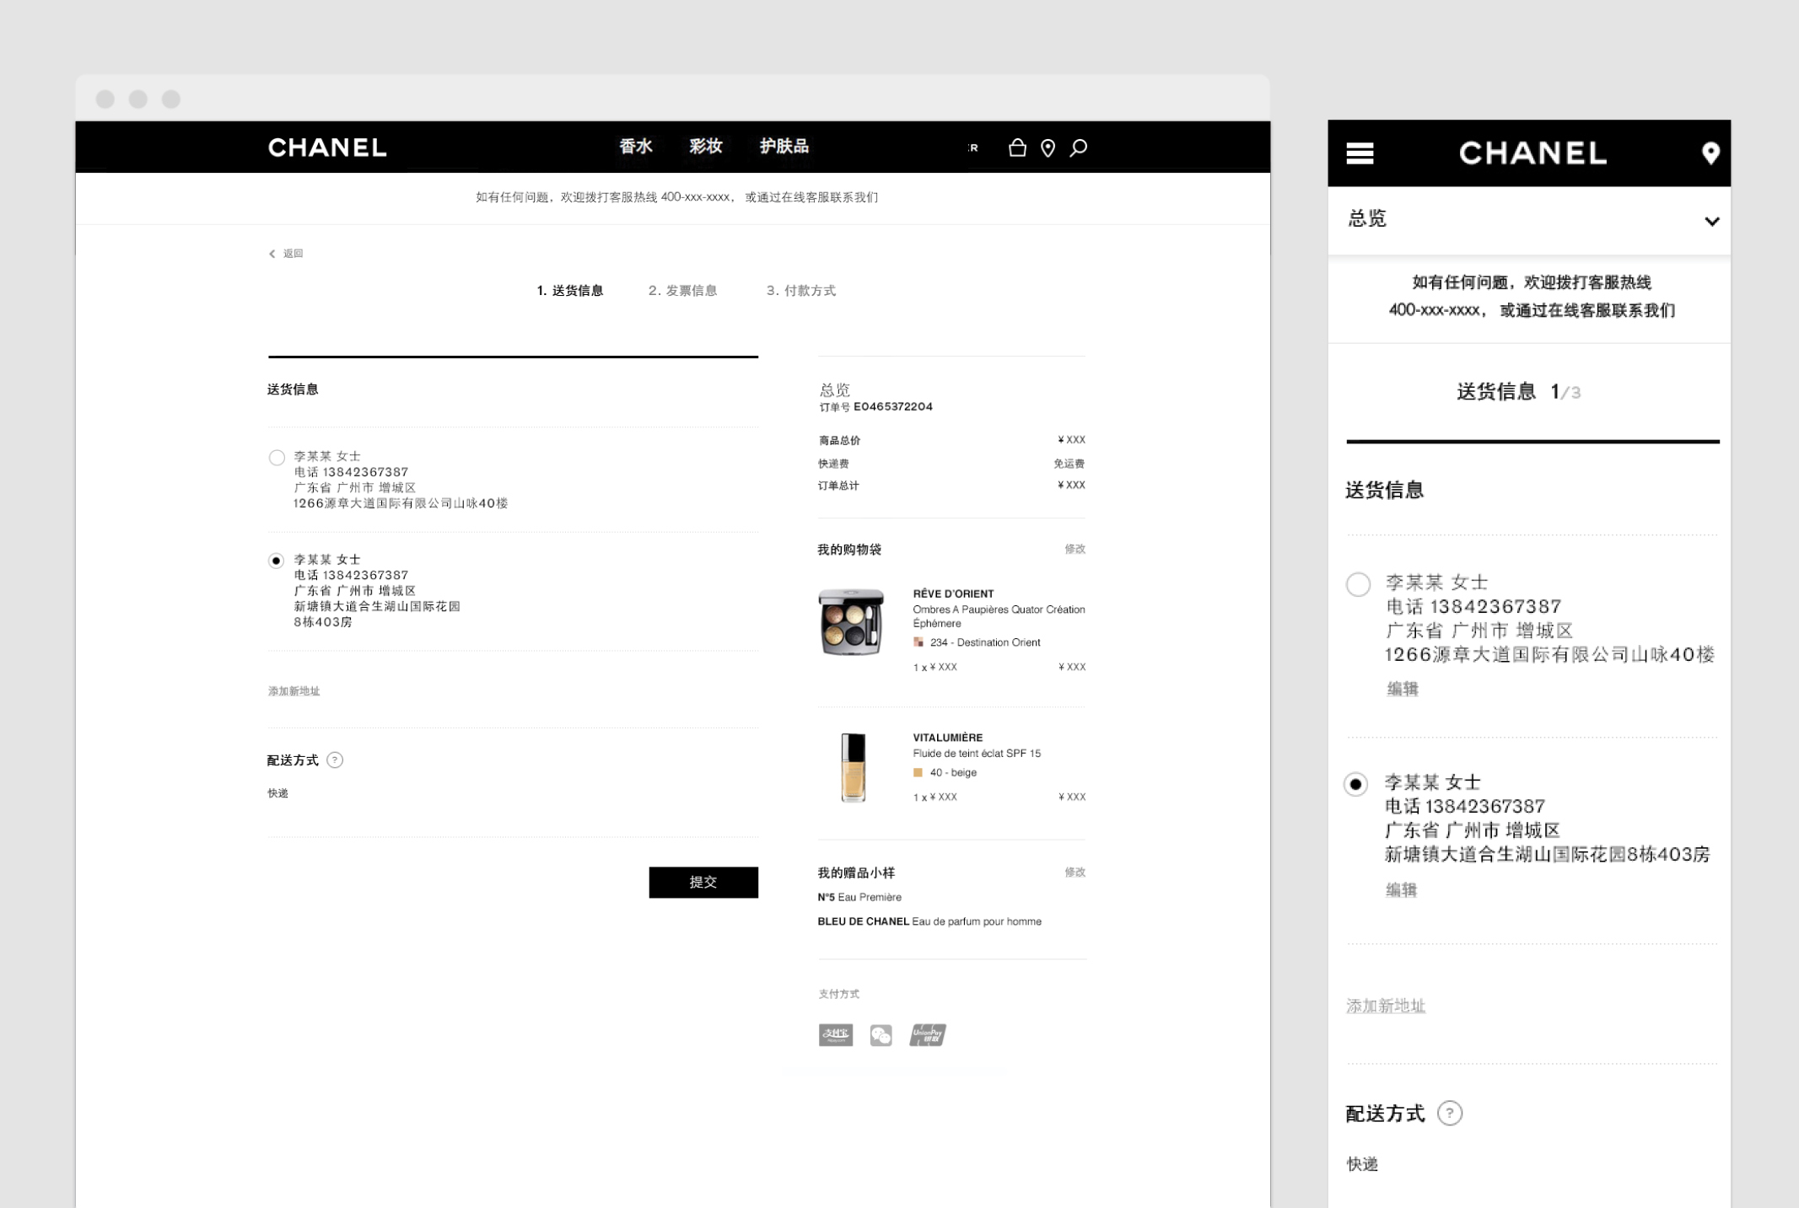Image resolution: width=1799 pixels, height=1208 pixels.
Task: Click the WeChat Pay payment icon
Action: click(881, 1035)
